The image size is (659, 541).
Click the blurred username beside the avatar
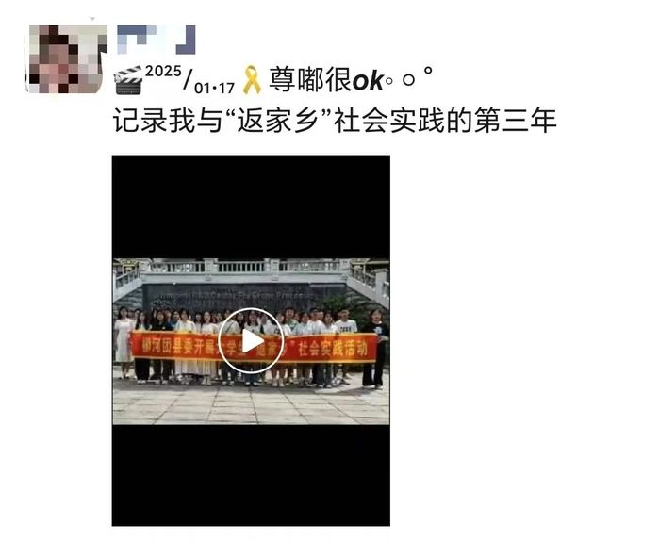[x=156, y=40]
